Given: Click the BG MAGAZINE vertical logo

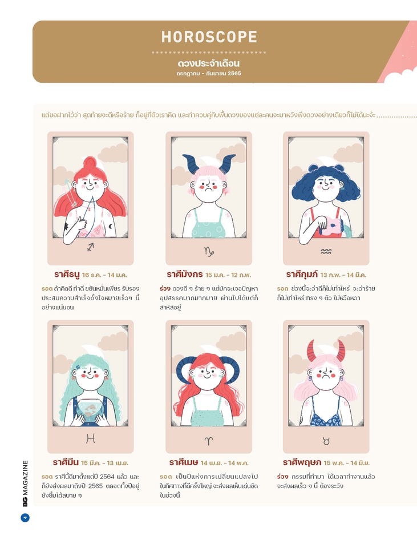Looking at the screenshot, I should (x=25, y=483).
